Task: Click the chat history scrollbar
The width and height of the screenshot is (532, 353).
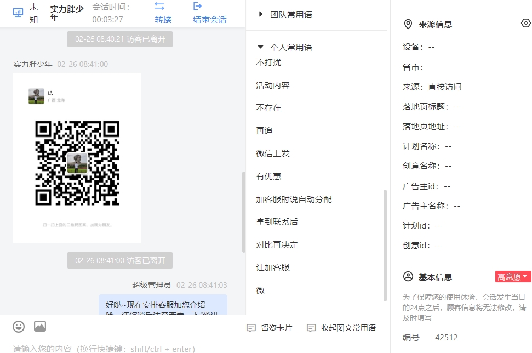Action: click(244, 212)
